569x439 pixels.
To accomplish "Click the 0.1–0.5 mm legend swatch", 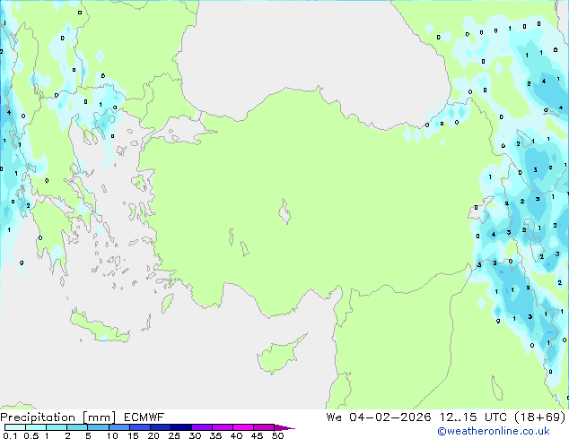I will point(15,427).
